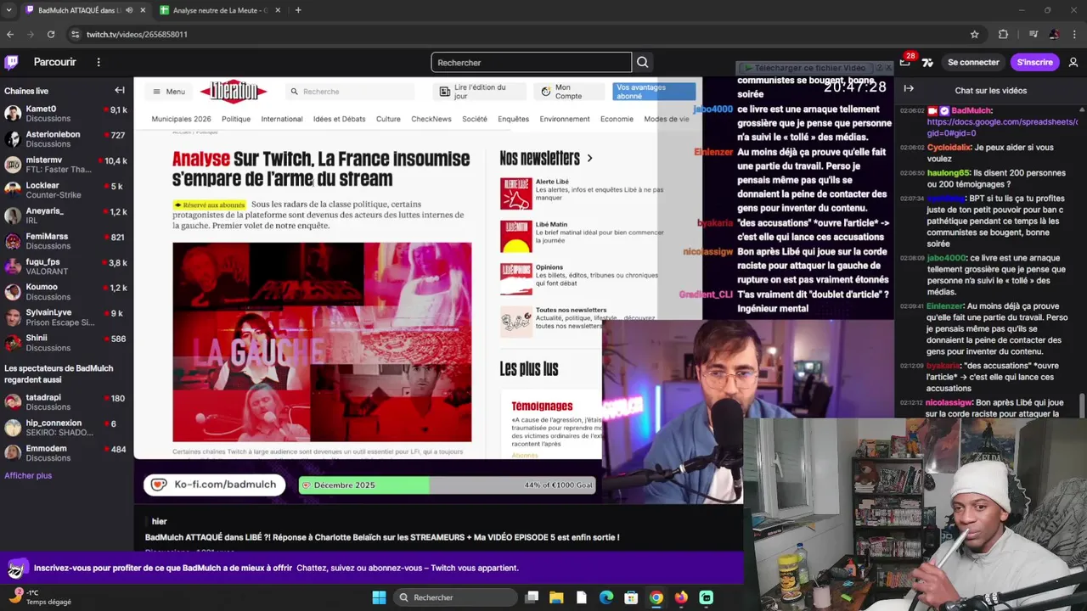This screenshot has height=611, width=1087.
Task: Switch to the BadMulch ATTAQUÉ browser tab
Action: 87,10
